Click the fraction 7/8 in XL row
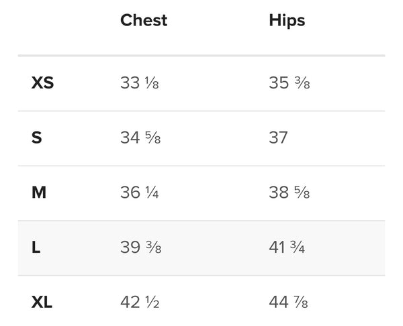 [301, 302]
